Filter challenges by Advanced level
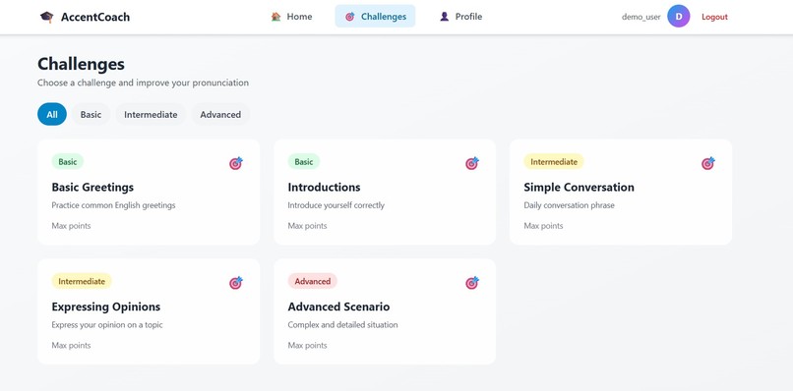 coord(220,114)
